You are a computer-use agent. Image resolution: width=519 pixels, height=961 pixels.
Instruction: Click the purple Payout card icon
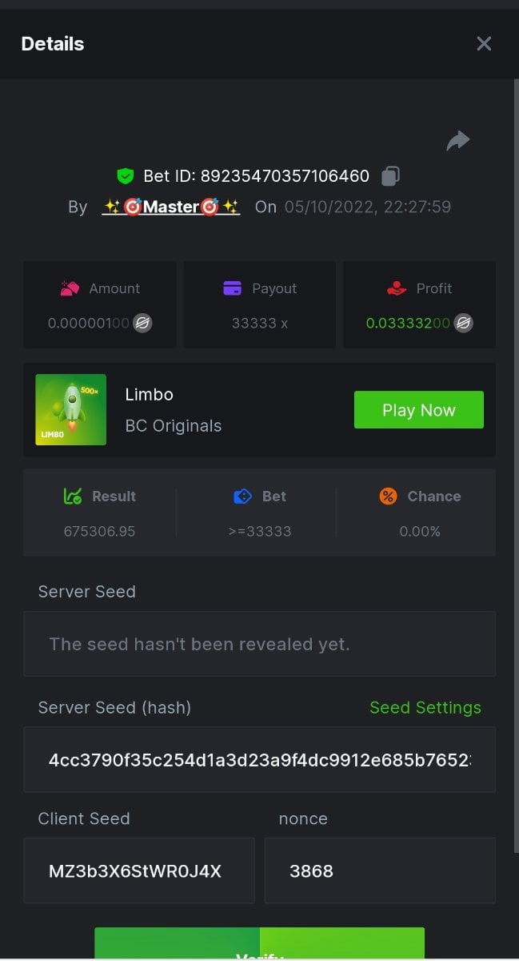click(233, 288)
